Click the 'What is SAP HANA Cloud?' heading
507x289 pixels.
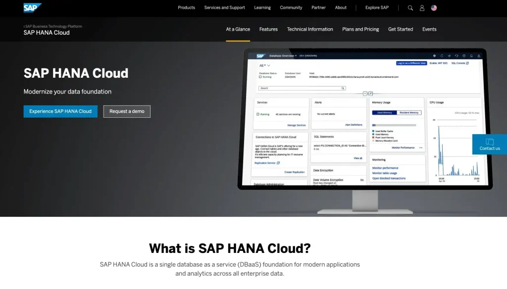click(x=230, y=248)
